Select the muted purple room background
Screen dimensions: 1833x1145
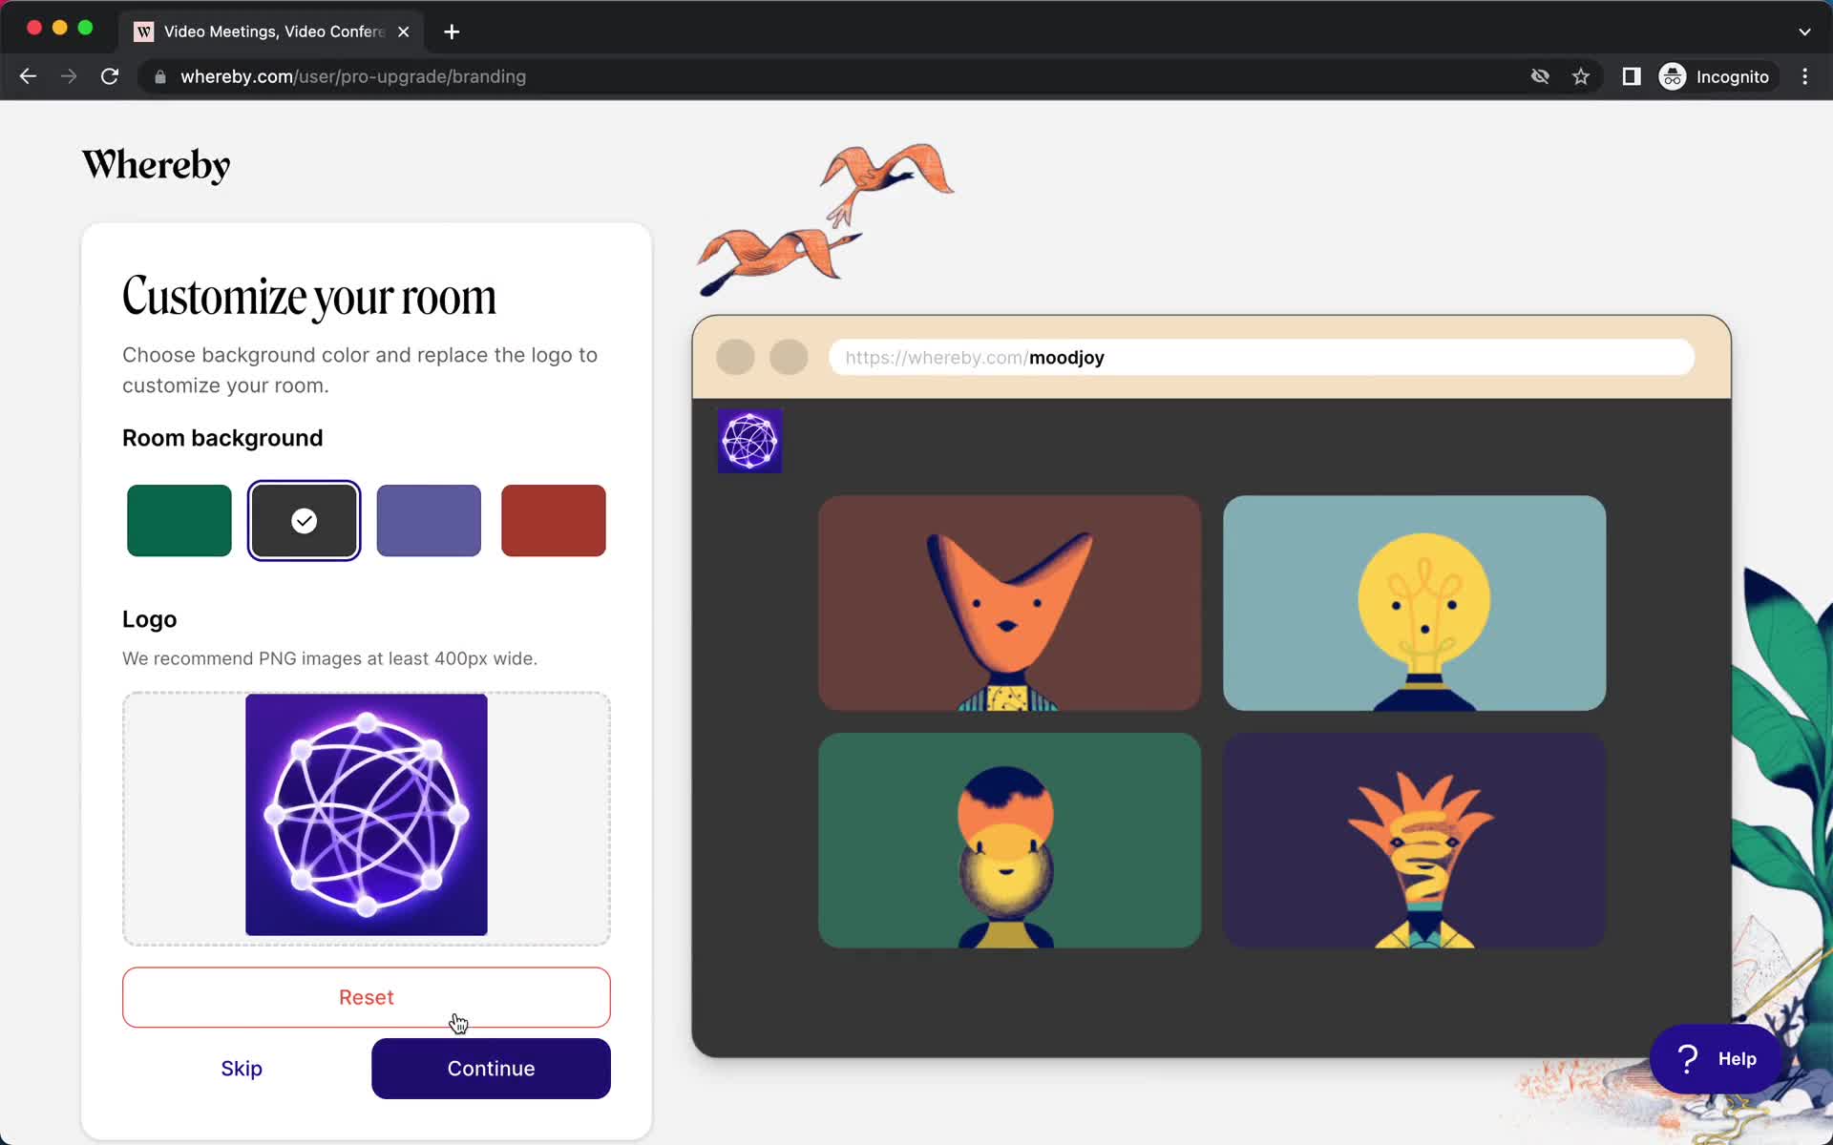pyautogui.click(x=429, y=520)
